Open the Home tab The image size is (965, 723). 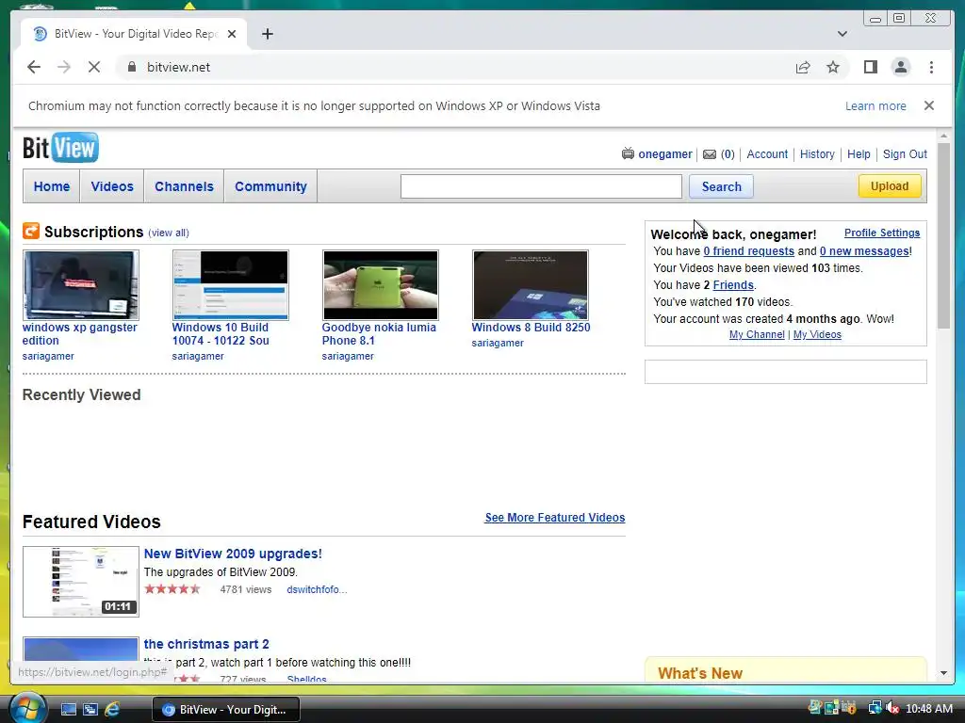[x=52, y=186]
